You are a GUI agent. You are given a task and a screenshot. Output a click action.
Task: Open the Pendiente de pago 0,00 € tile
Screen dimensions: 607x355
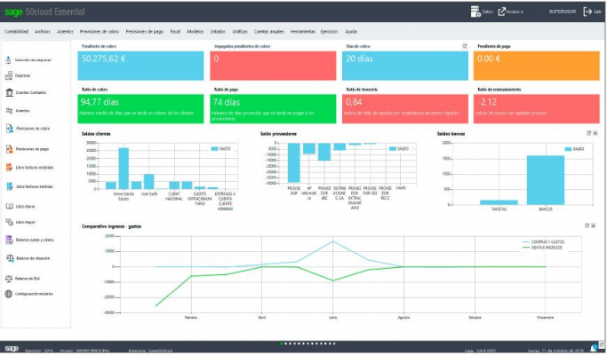click(x=537, y=66)
